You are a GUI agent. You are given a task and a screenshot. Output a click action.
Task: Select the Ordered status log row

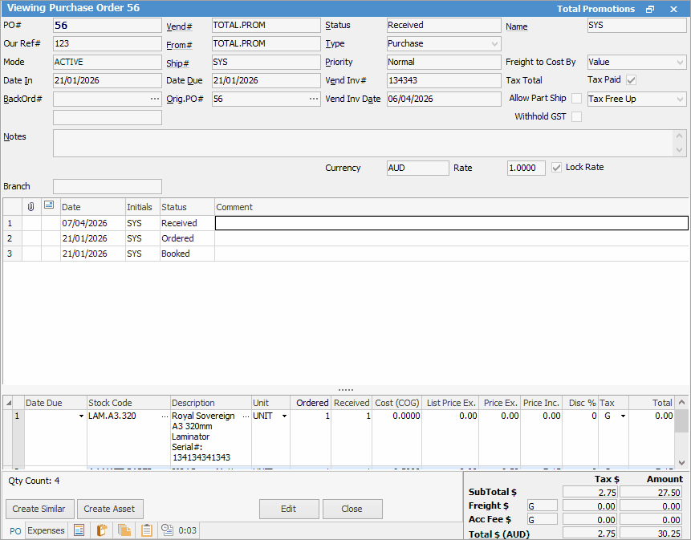[345, 238]
